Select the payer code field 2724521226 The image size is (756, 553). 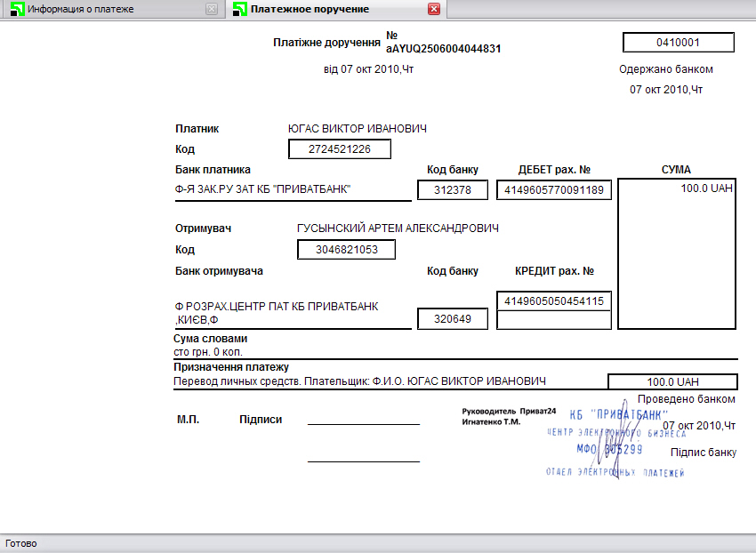340,149
